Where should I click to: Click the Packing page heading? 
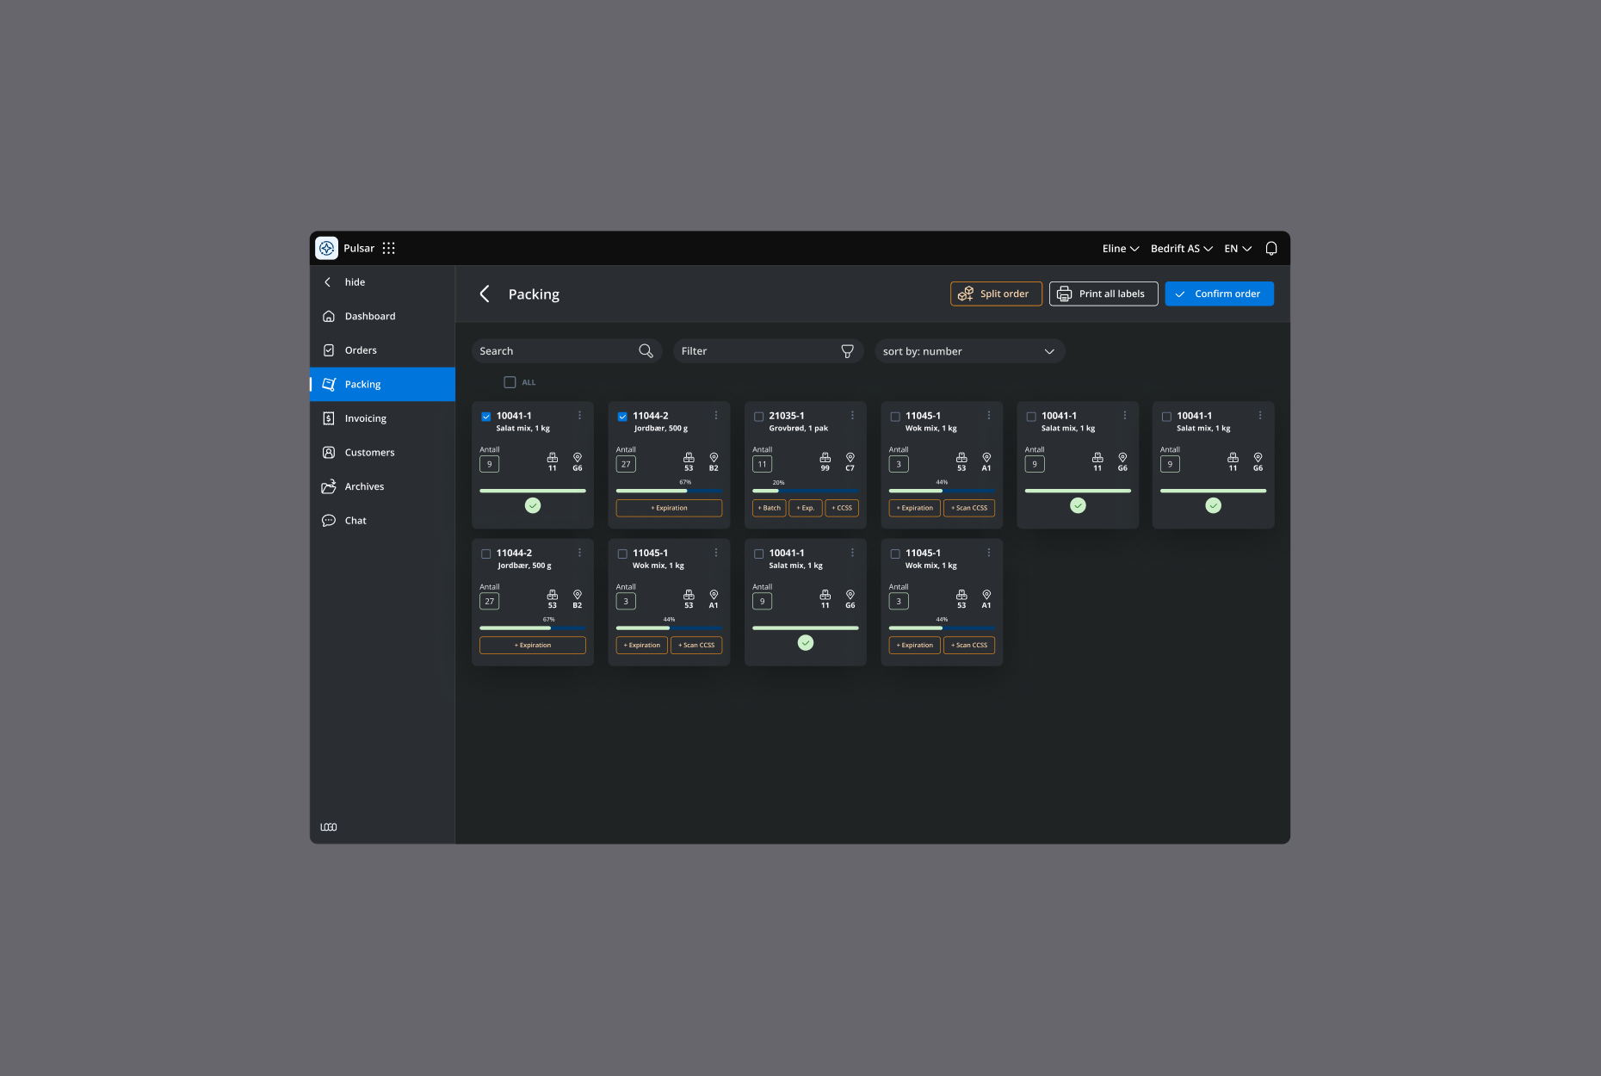[534, 294]
